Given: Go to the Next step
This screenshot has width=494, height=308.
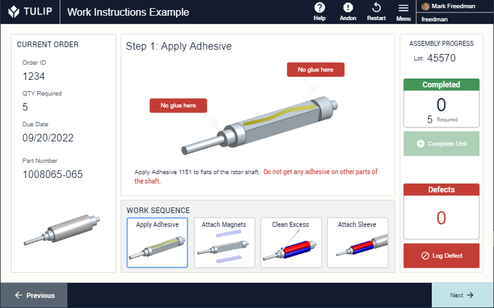Looking at the screenshot, I should click(x=463, y=295).
